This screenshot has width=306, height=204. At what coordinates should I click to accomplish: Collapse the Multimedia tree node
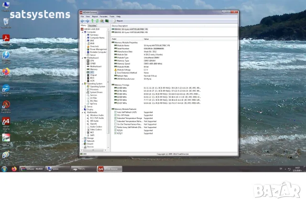click(82, 113)
